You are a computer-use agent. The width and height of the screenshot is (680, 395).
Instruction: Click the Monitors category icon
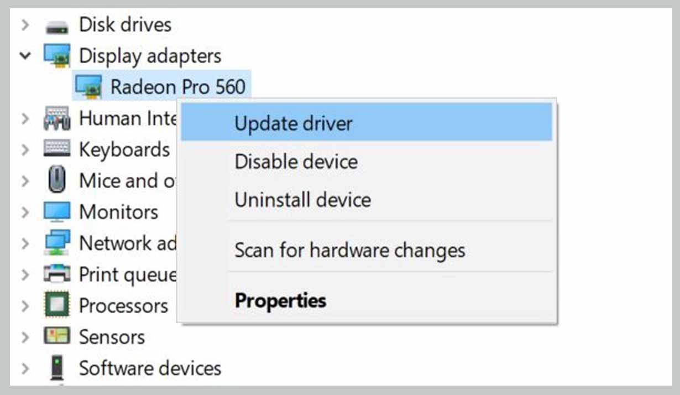(57, 212)
